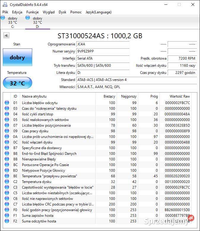This screenshot has width=200, height=231.
Task: Click the Standard field ATA8-ACS
Action: click(136, 80)
